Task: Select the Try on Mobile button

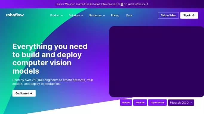Action: [x=157, y=102]
